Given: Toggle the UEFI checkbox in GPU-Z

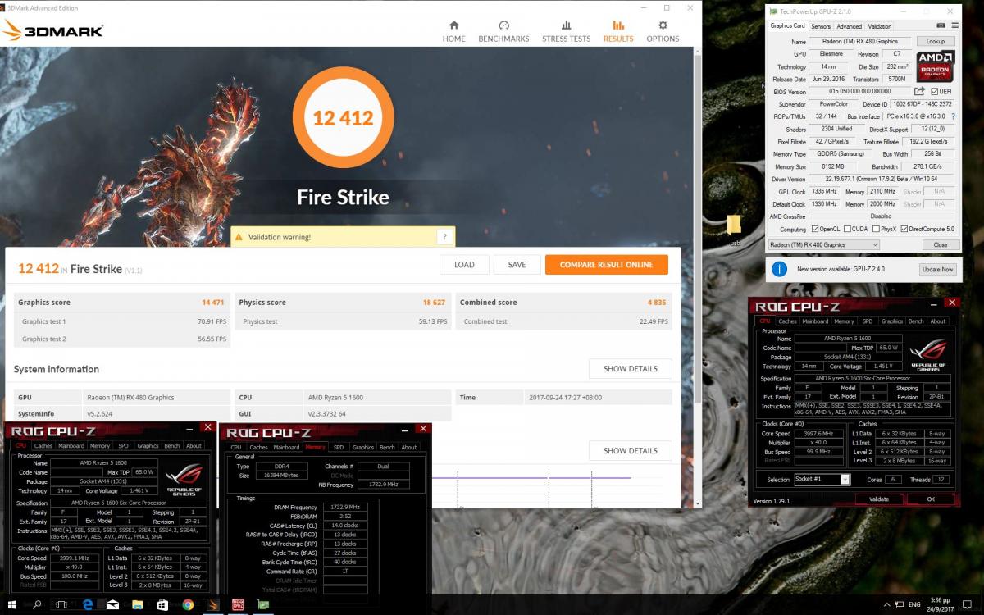Looking at the screenshot, I should coord(935,92).
